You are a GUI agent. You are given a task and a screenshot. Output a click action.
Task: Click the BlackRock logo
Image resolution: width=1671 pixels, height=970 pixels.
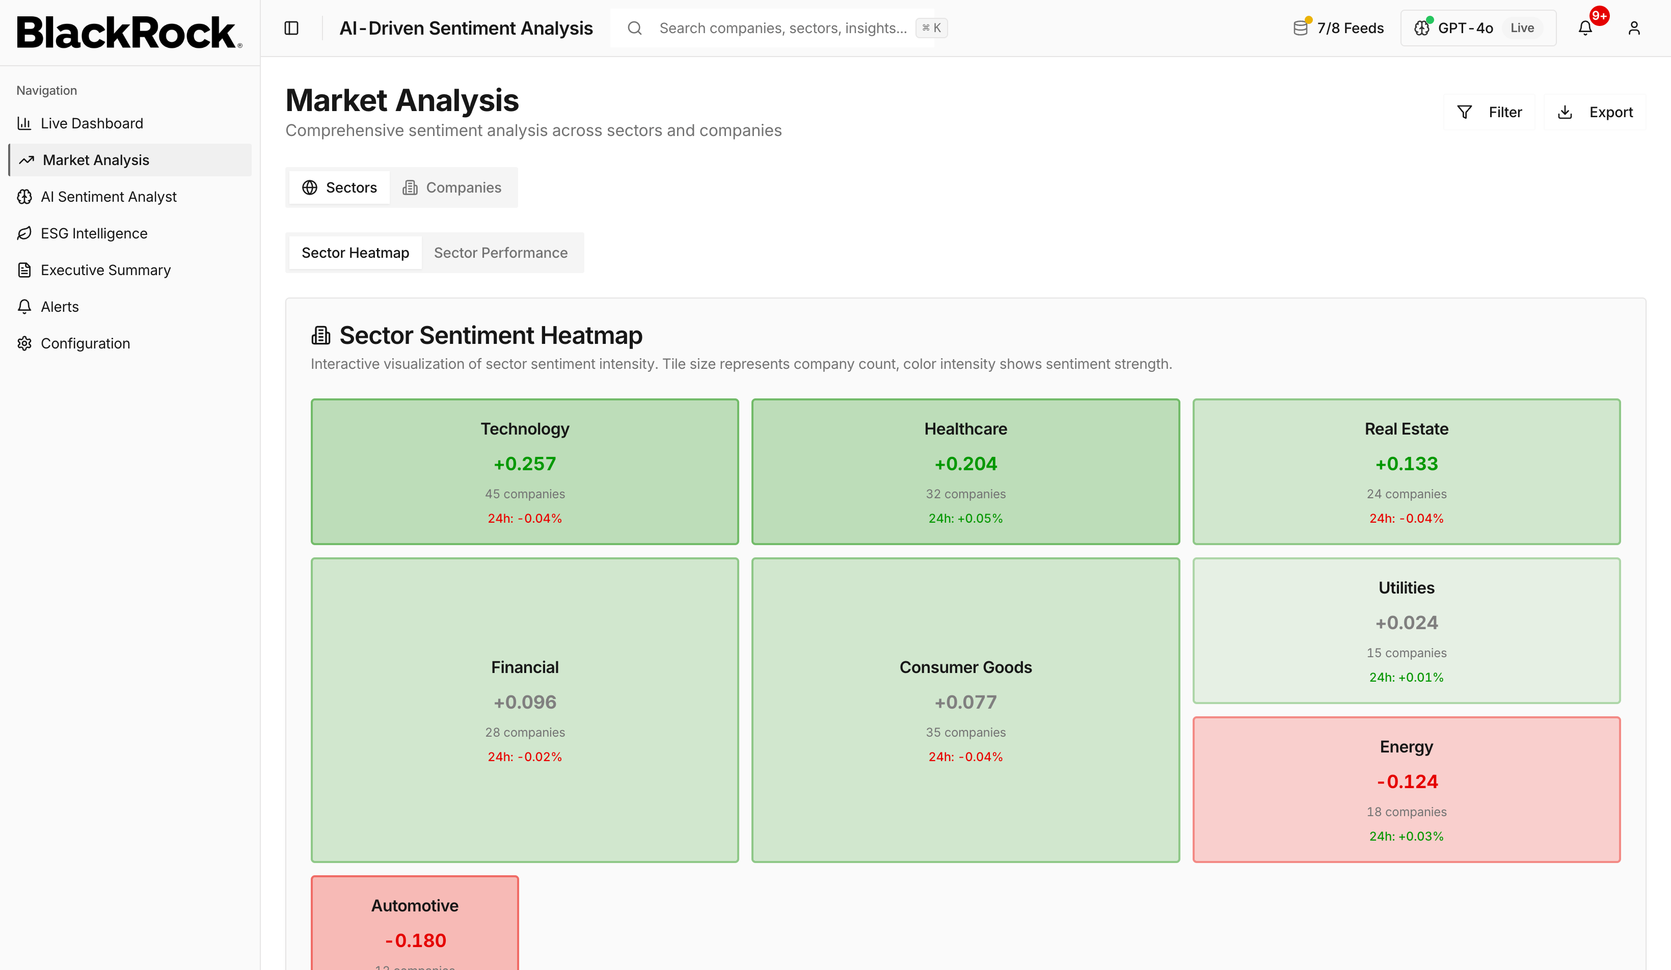coord(129,33)
